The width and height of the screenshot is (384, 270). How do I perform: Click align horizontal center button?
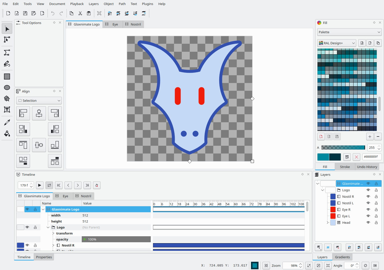39,113
